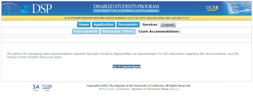Image resolution: width=253 pixels, height=99 pixels.
Task: Switch to the Documents tab
Action: pyautogui.click(x=128, y=25)
